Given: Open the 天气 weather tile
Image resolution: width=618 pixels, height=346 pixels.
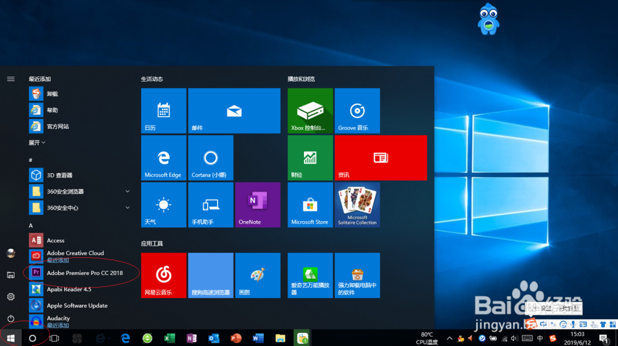Looking at the screenshot, I should pos(164,205).
